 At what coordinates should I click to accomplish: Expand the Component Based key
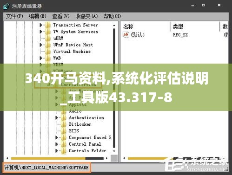click(57, 137)
